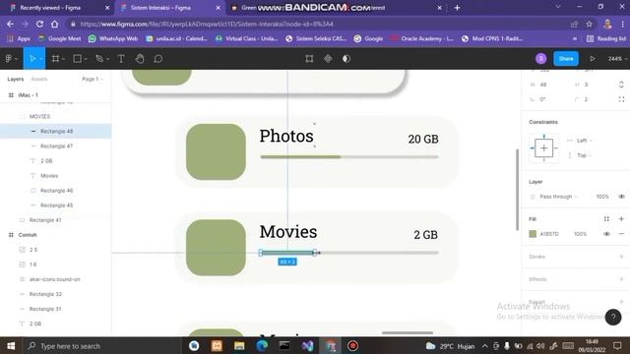The height and width of the screenshot is (354, 630).
Task: Add a stroke with plus icon
Action: click(621, 256)
